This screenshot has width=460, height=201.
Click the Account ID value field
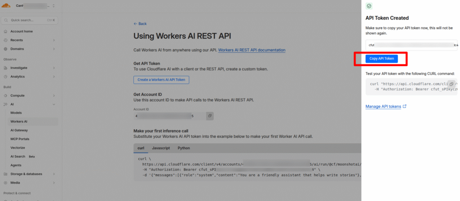[170, 116]
